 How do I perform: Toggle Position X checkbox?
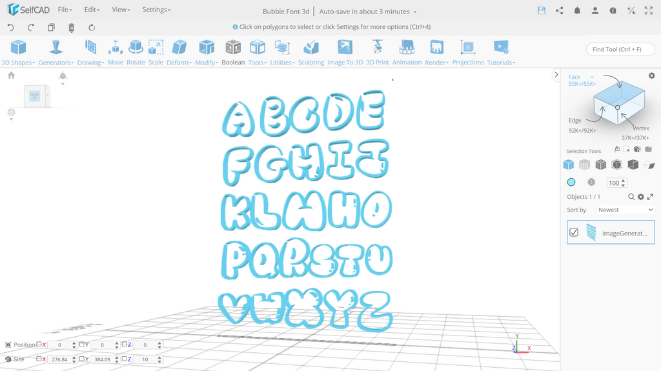tap(39, 345)
